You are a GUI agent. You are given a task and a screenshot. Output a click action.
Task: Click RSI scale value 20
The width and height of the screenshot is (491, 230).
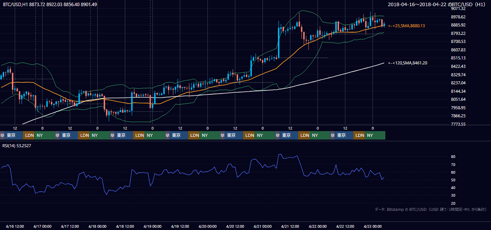(x=453, y=203)
